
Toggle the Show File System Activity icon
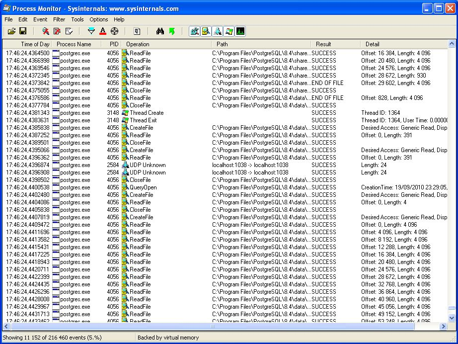tap(206, 31)
